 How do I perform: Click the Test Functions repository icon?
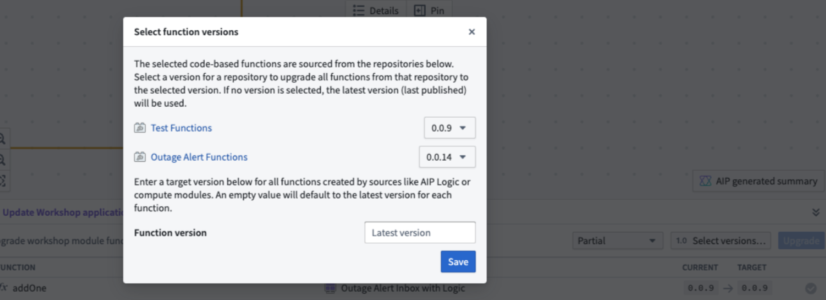click(x=140, y=128)
